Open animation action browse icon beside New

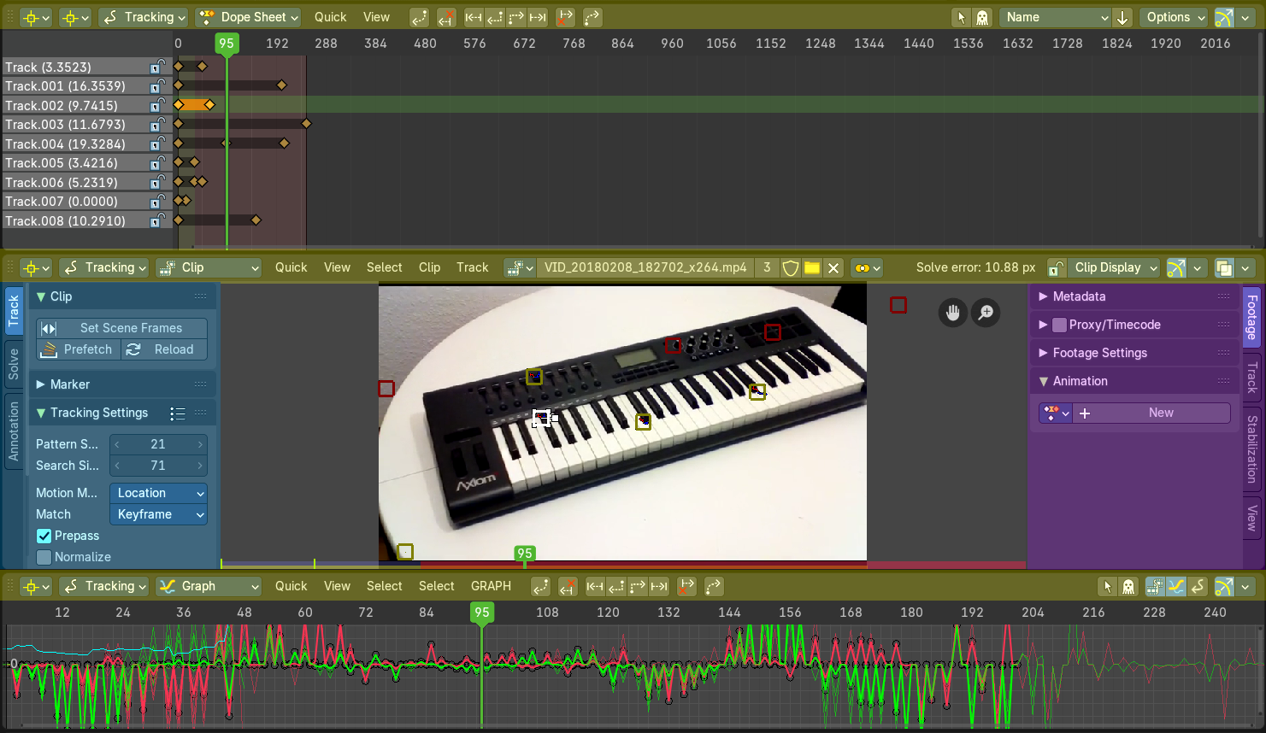click(x=1057, y=413)
